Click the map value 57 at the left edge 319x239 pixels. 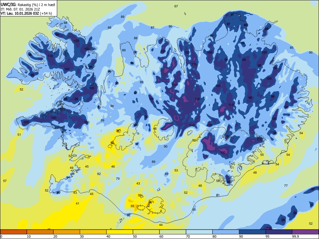(x=5, y=181)
